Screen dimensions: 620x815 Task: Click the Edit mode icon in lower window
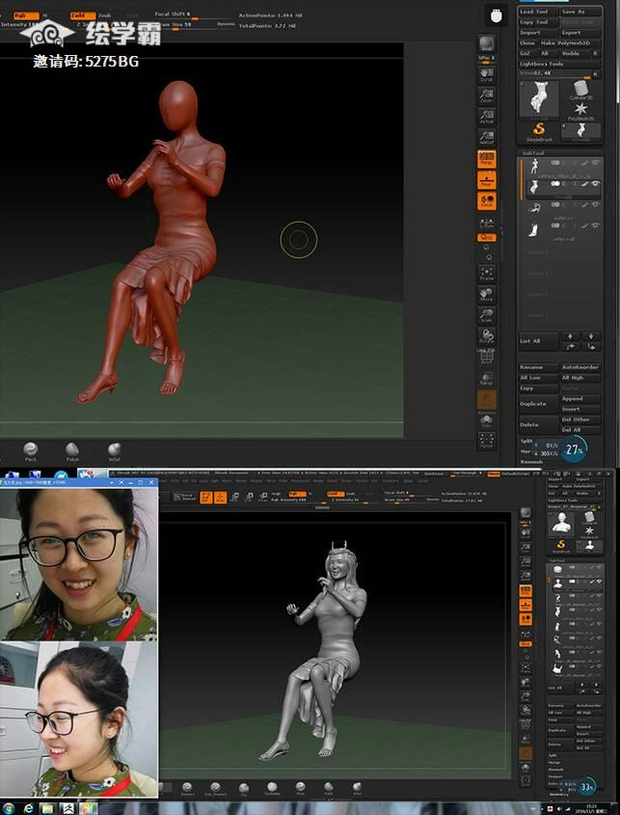click(x=206, y=498)
